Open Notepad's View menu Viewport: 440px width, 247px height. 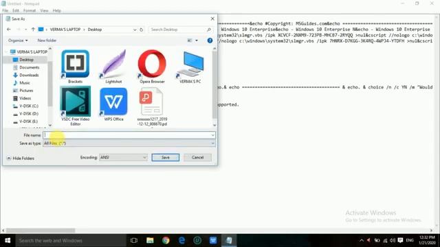[x=44, y=11]
